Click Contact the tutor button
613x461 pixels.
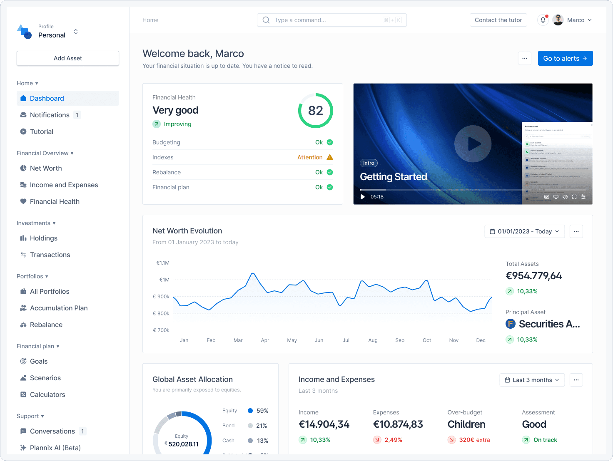pos(498,20)
